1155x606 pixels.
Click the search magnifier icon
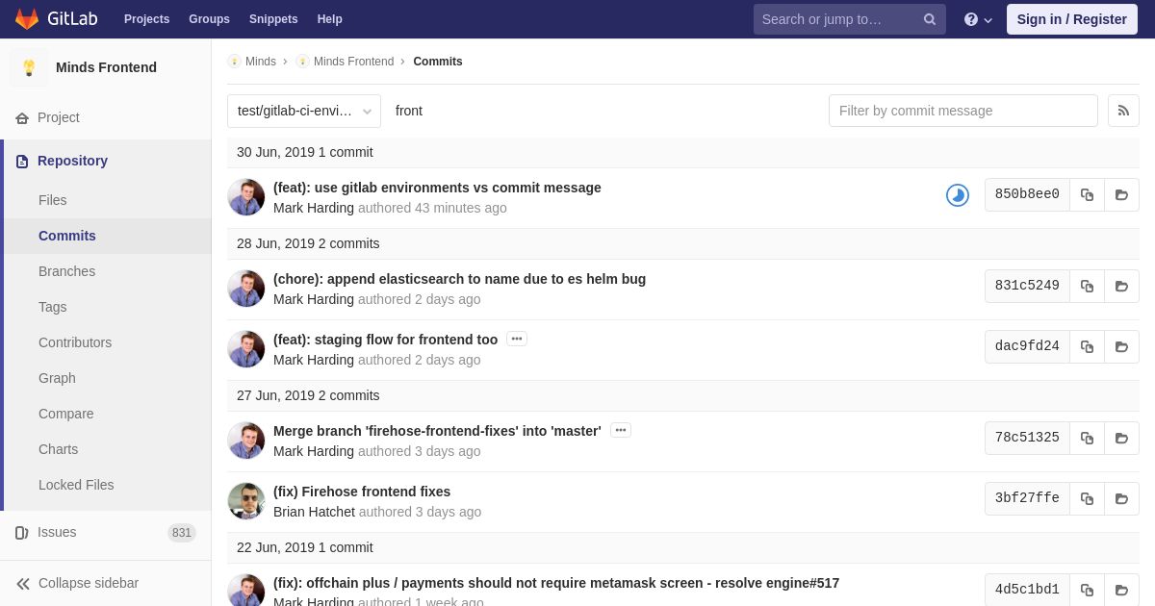tap(930, 19)
